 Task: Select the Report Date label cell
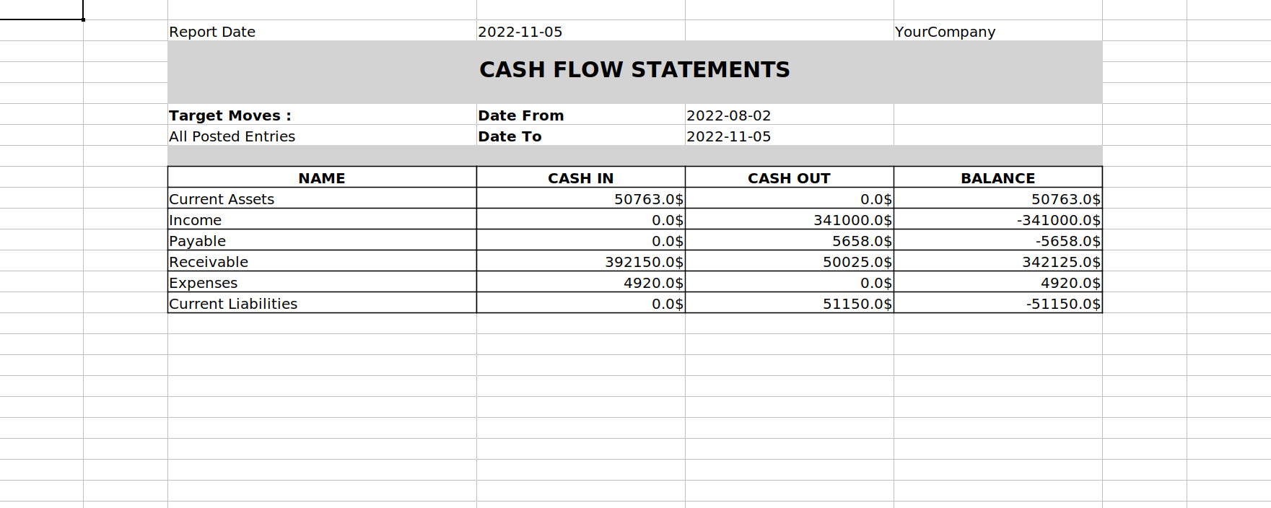(322, 31)
